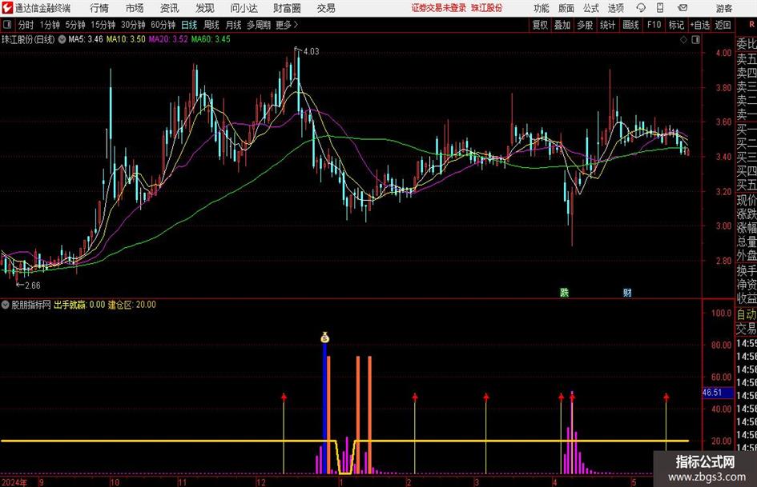Click the red 珠江股份 title link
Image resolution: width=757 pixels, height=487 pixels.
coord(487,8)
